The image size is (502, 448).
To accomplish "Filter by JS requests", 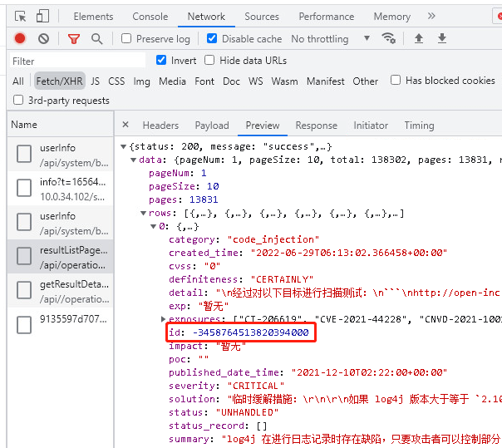I will point(95,81).
